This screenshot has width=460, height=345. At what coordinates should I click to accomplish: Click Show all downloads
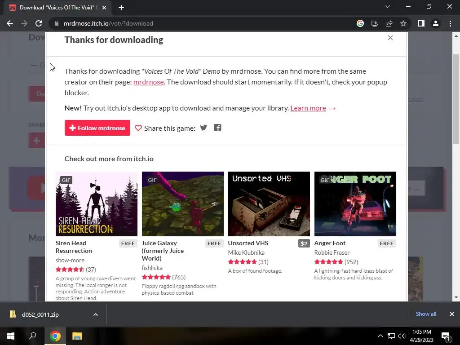tap(426, 314)
